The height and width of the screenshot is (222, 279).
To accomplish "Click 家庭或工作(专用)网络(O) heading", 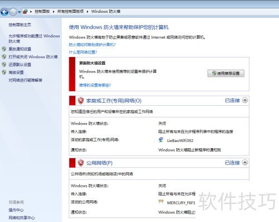I will coord(114,101).
